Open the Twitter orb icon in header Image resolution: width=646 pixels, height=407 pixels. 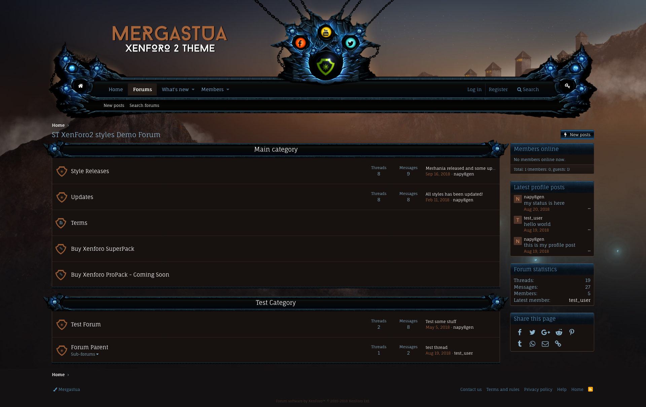coord(350,43)
